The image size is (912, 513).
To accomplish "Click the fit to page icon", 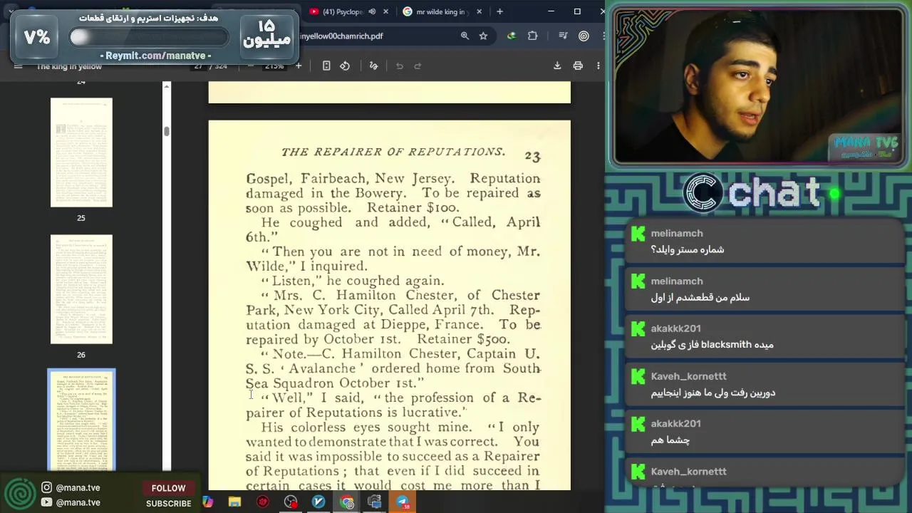I will [x=326, y=66].
